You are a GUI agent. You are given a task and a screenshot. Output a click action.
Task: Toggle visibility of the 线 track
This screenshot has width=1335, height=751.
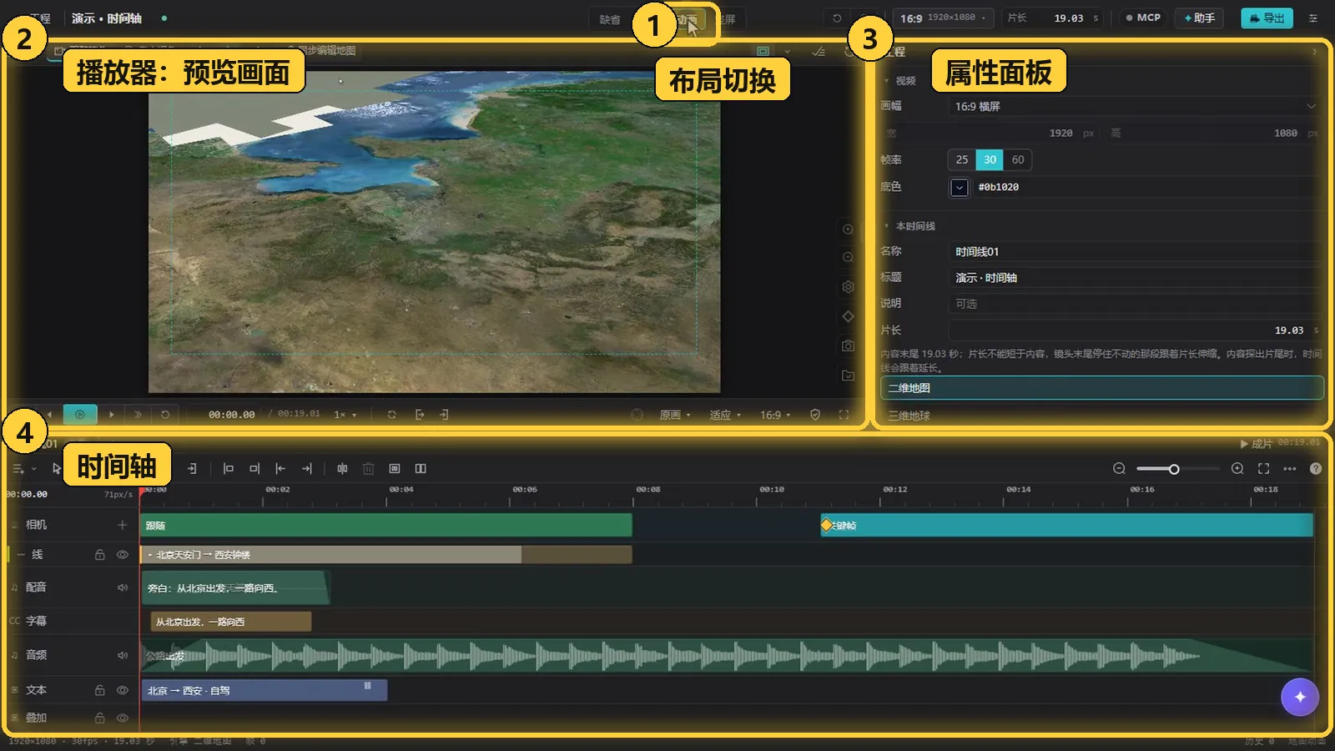(x=123, y=555)
